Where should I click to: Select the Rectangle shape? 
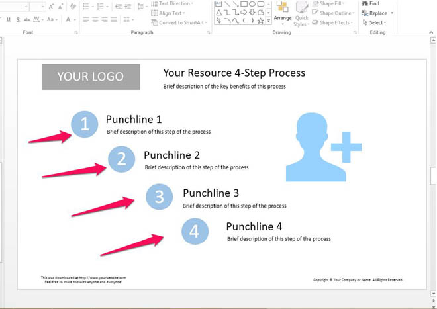point(244,4)
